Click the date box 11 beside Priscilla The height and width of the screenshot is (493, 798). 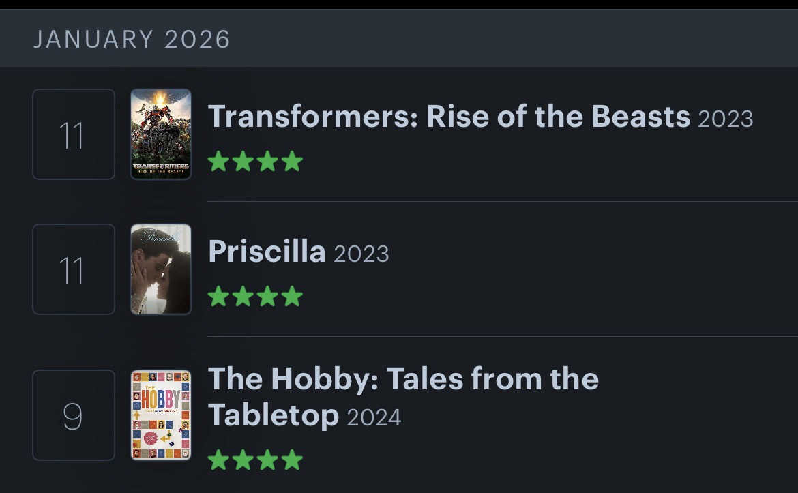coord(74,269)
